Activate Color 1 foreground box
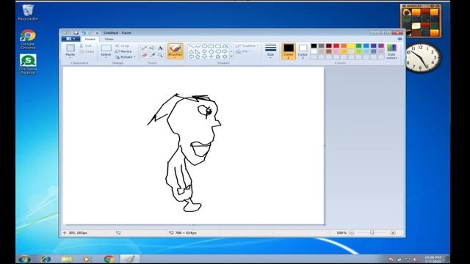 pyautogui.click(x=289, y=51)
